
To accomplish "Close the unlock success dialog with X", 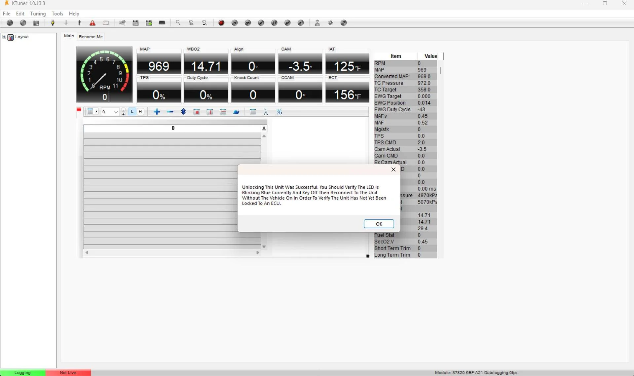I will coord(393,169).
